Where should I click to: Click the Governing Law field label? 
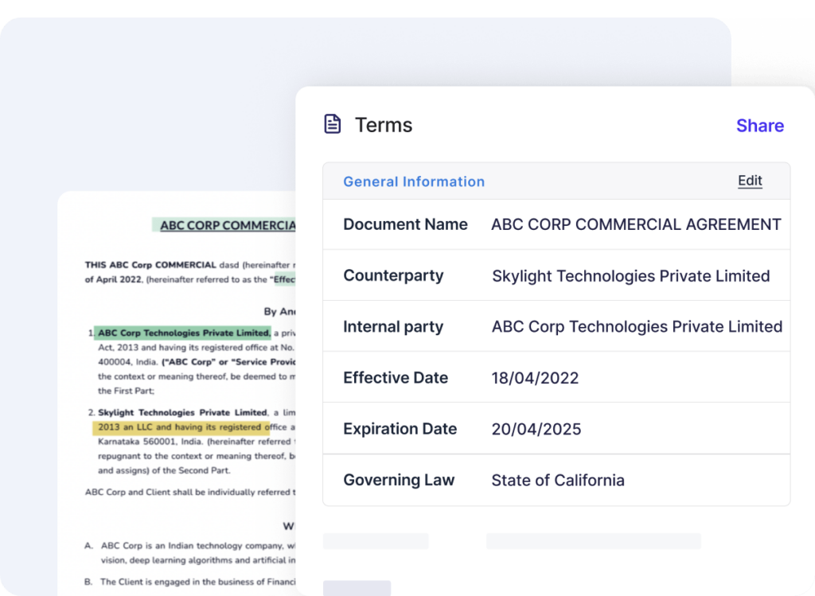[x=398, y=480]
